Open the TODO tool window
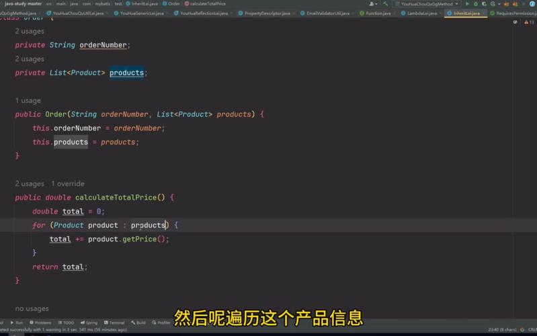The width and height of the screenshot is (537, 336). pyautogui.click(x=66, y=323)
